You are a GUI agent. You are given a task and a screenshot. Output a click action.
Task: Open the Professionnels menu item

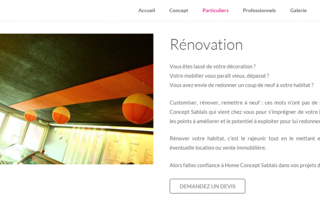(x=259, y=11)
